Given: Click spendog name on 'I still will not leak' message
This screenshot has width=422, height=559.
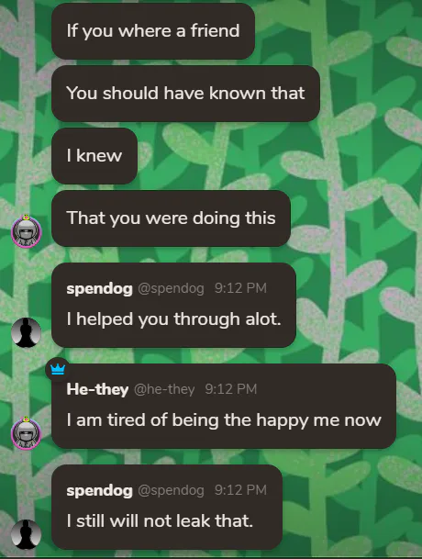Looking at the screenshot, I should pyautogui.click(x=99, y=490).
